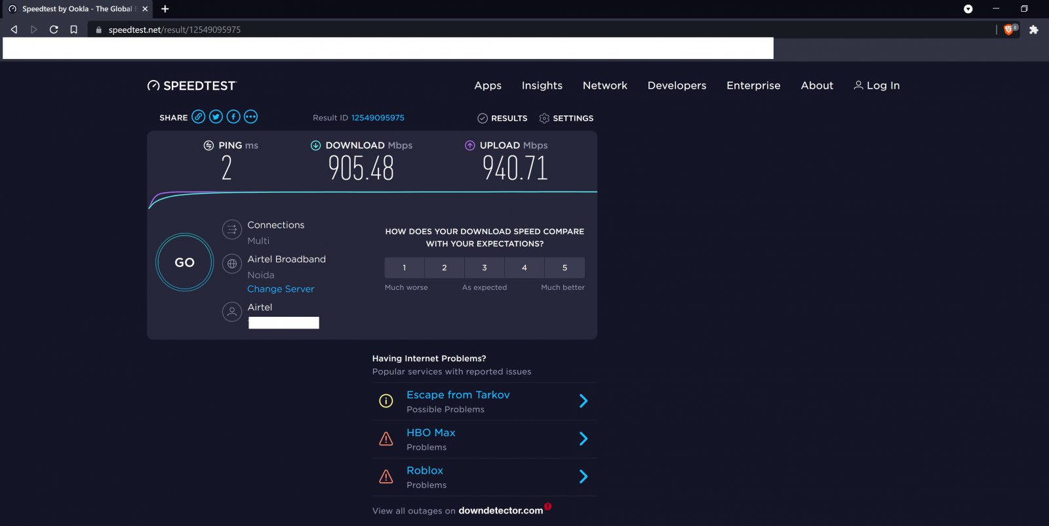Click the Roblox warning icon
Image resolution: width=1049 pixels, height=526 pixels.
pos(386,477)
